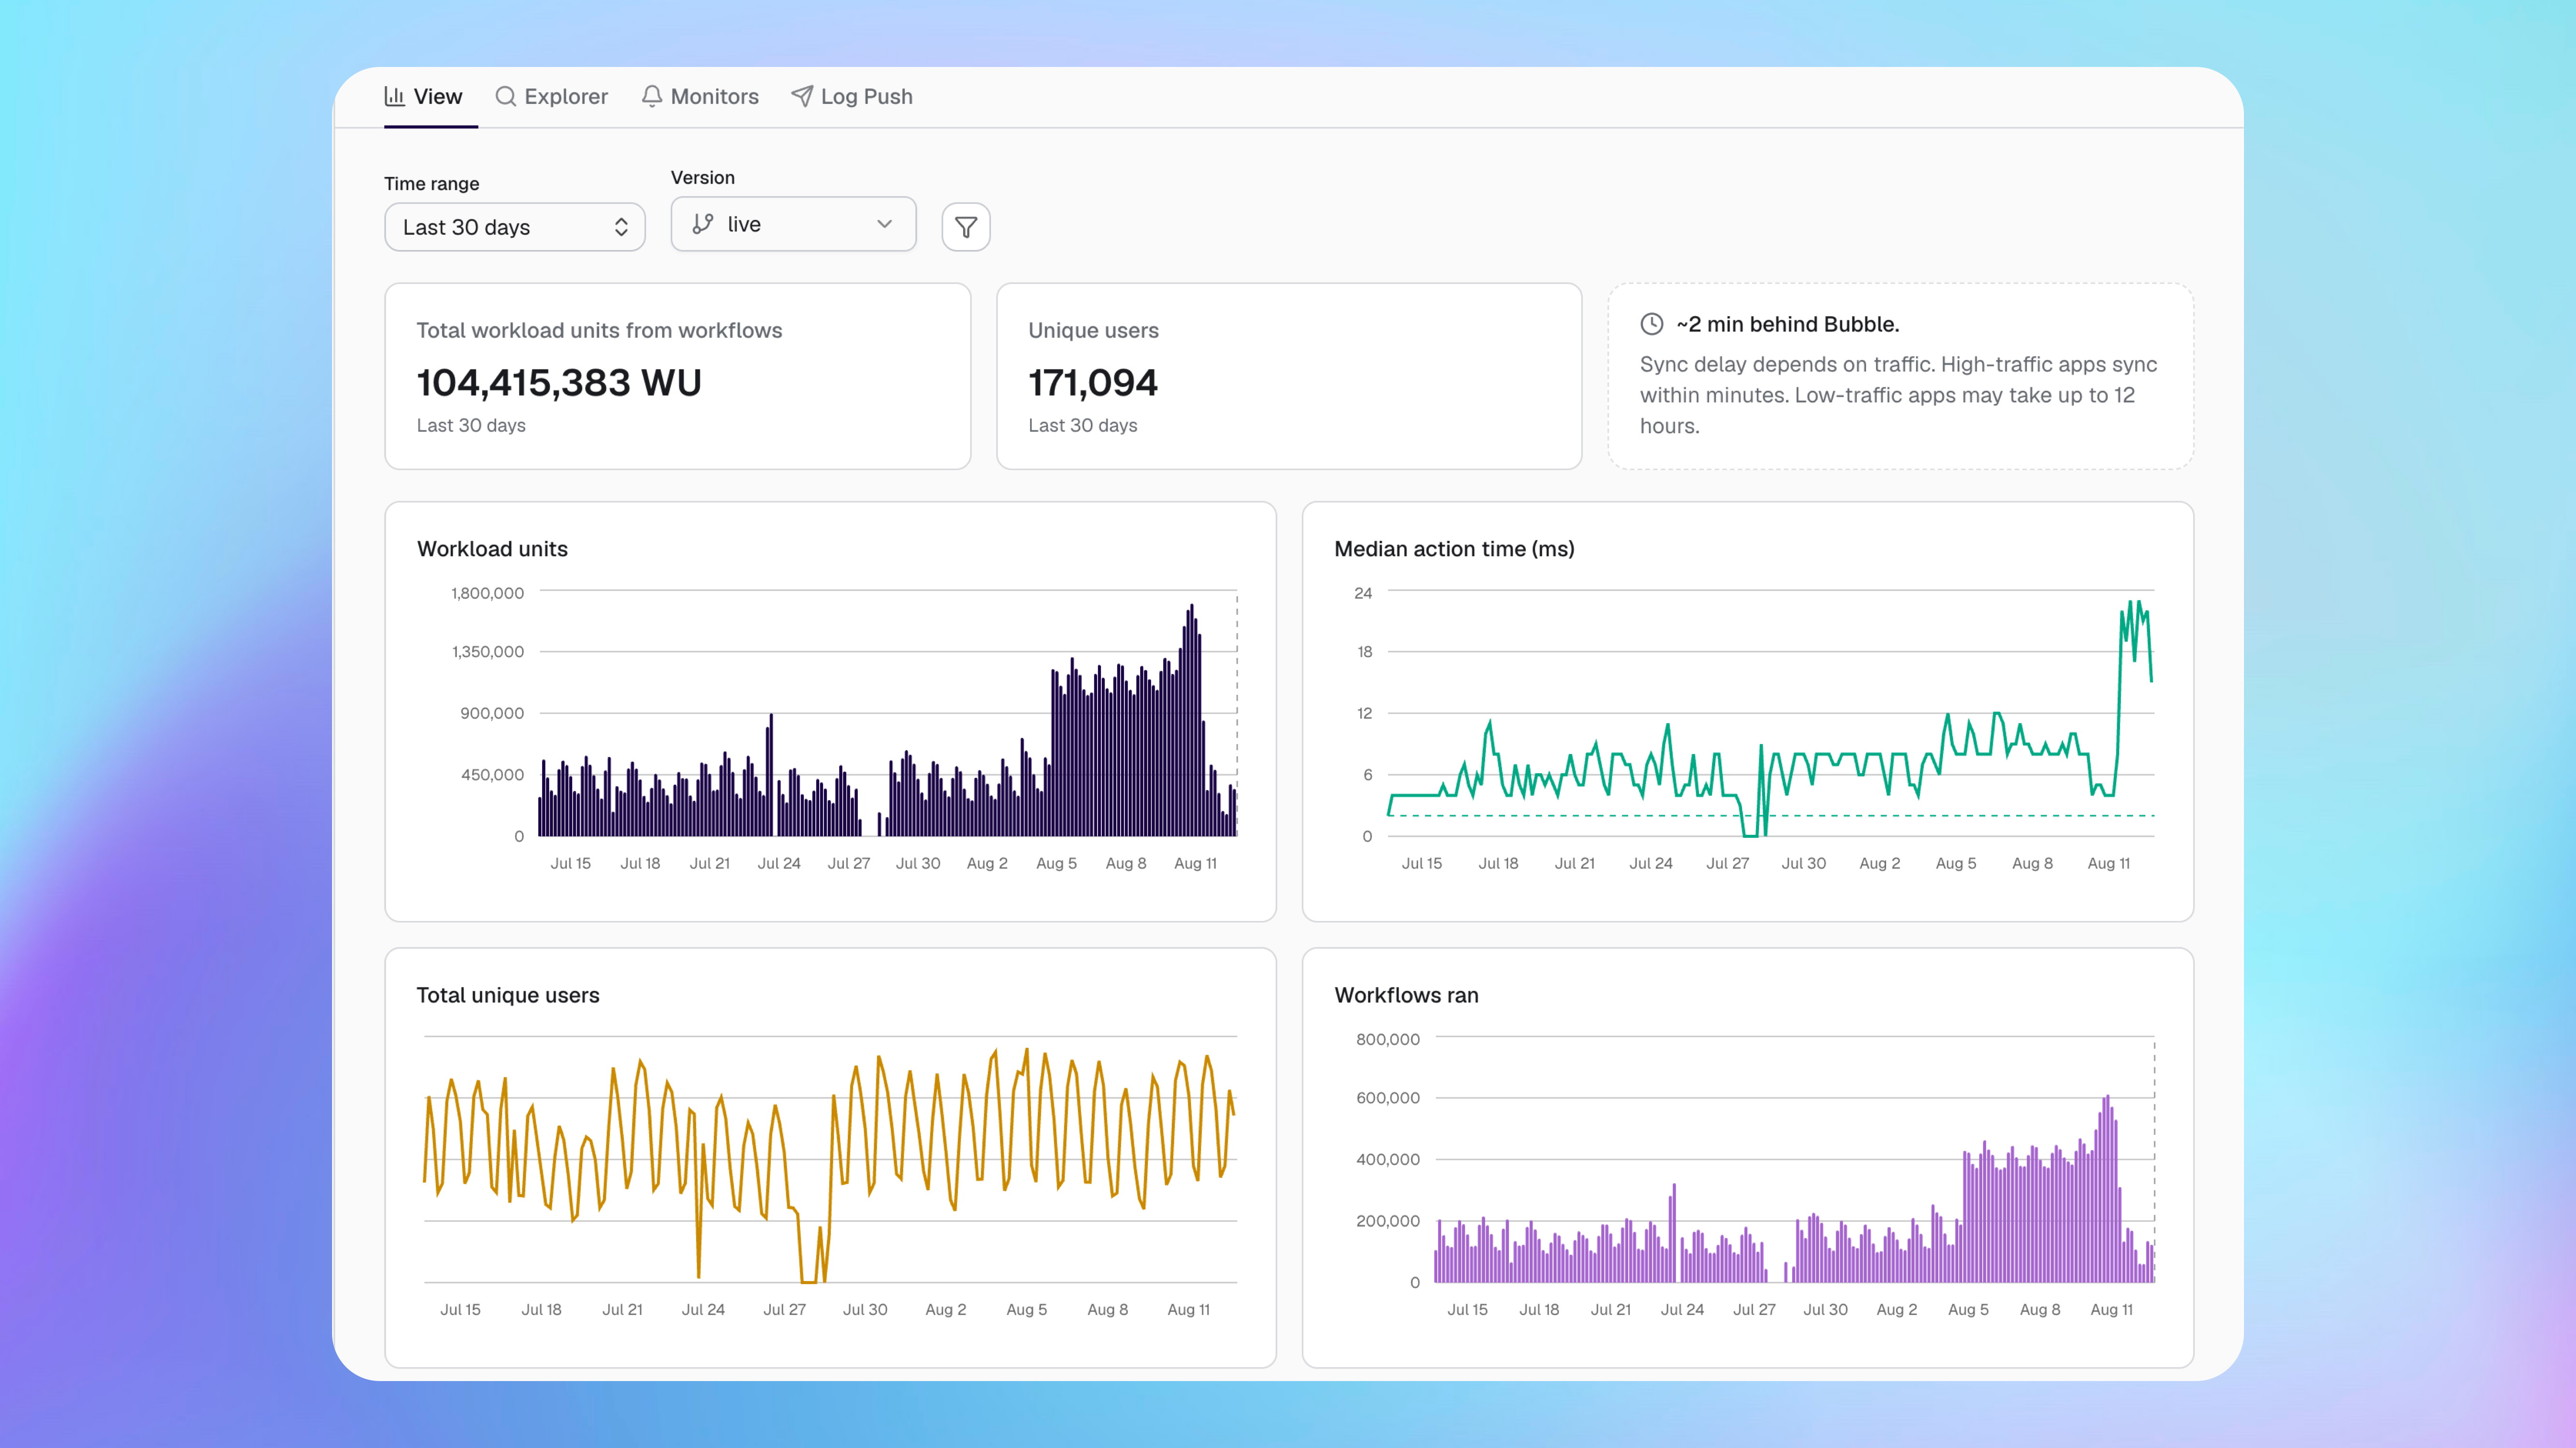Screen dimensions: 2576x1448
Task: Click the 171,094 unique users value
Action: coord(1093,383)
